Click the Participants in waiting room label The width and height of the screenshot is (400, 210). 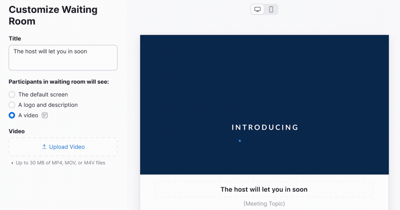pyautogui.click(x=59, y=82)
